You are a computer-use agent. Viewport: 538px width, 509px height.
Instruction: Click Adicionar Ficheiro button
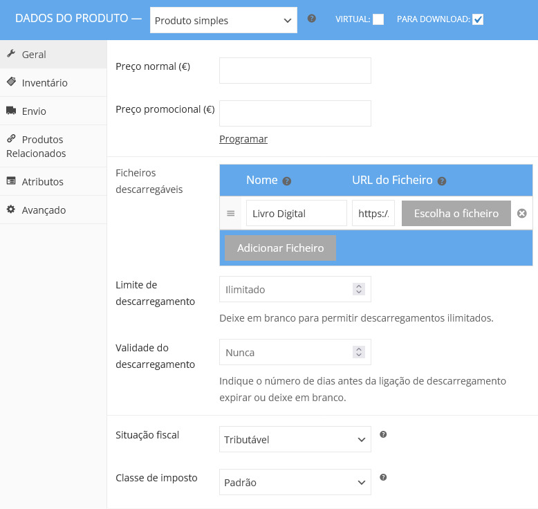point(280,248)
